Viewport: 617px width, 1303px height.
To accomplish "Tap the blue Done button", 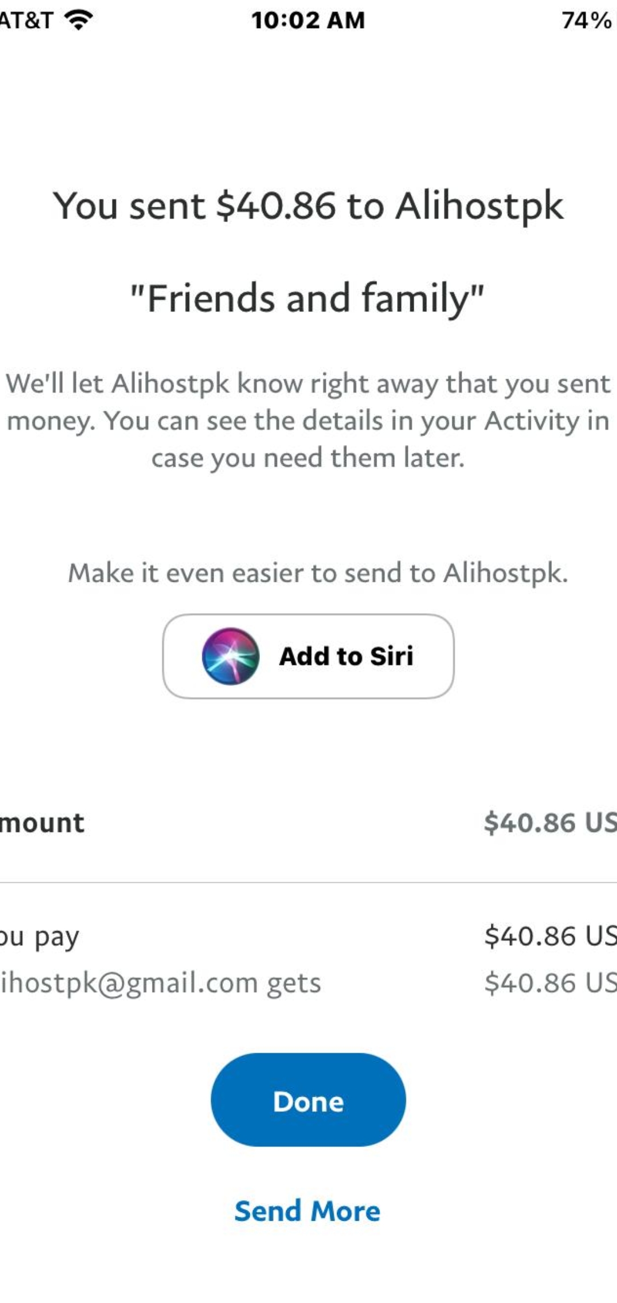I will [x=308, y=1100].
